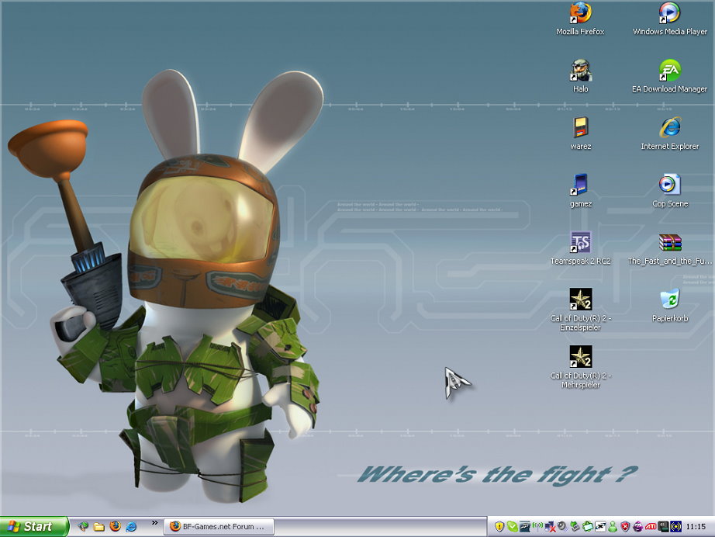715x537 pixels.
Task: Open the volume speaker tray icon
Action: coord(562,526)
